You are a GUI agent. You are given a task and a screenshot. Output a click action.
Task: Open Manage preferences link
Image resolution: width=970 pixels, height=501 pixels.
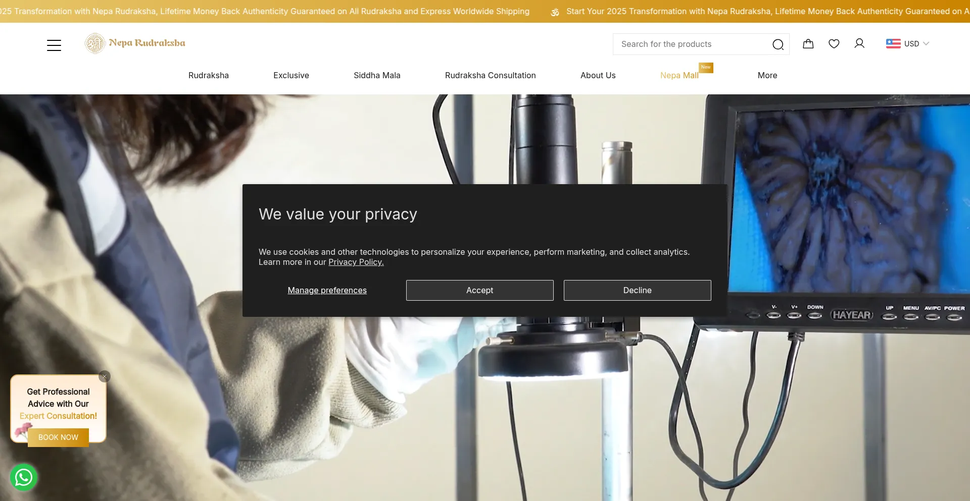(x=327, y=290)
